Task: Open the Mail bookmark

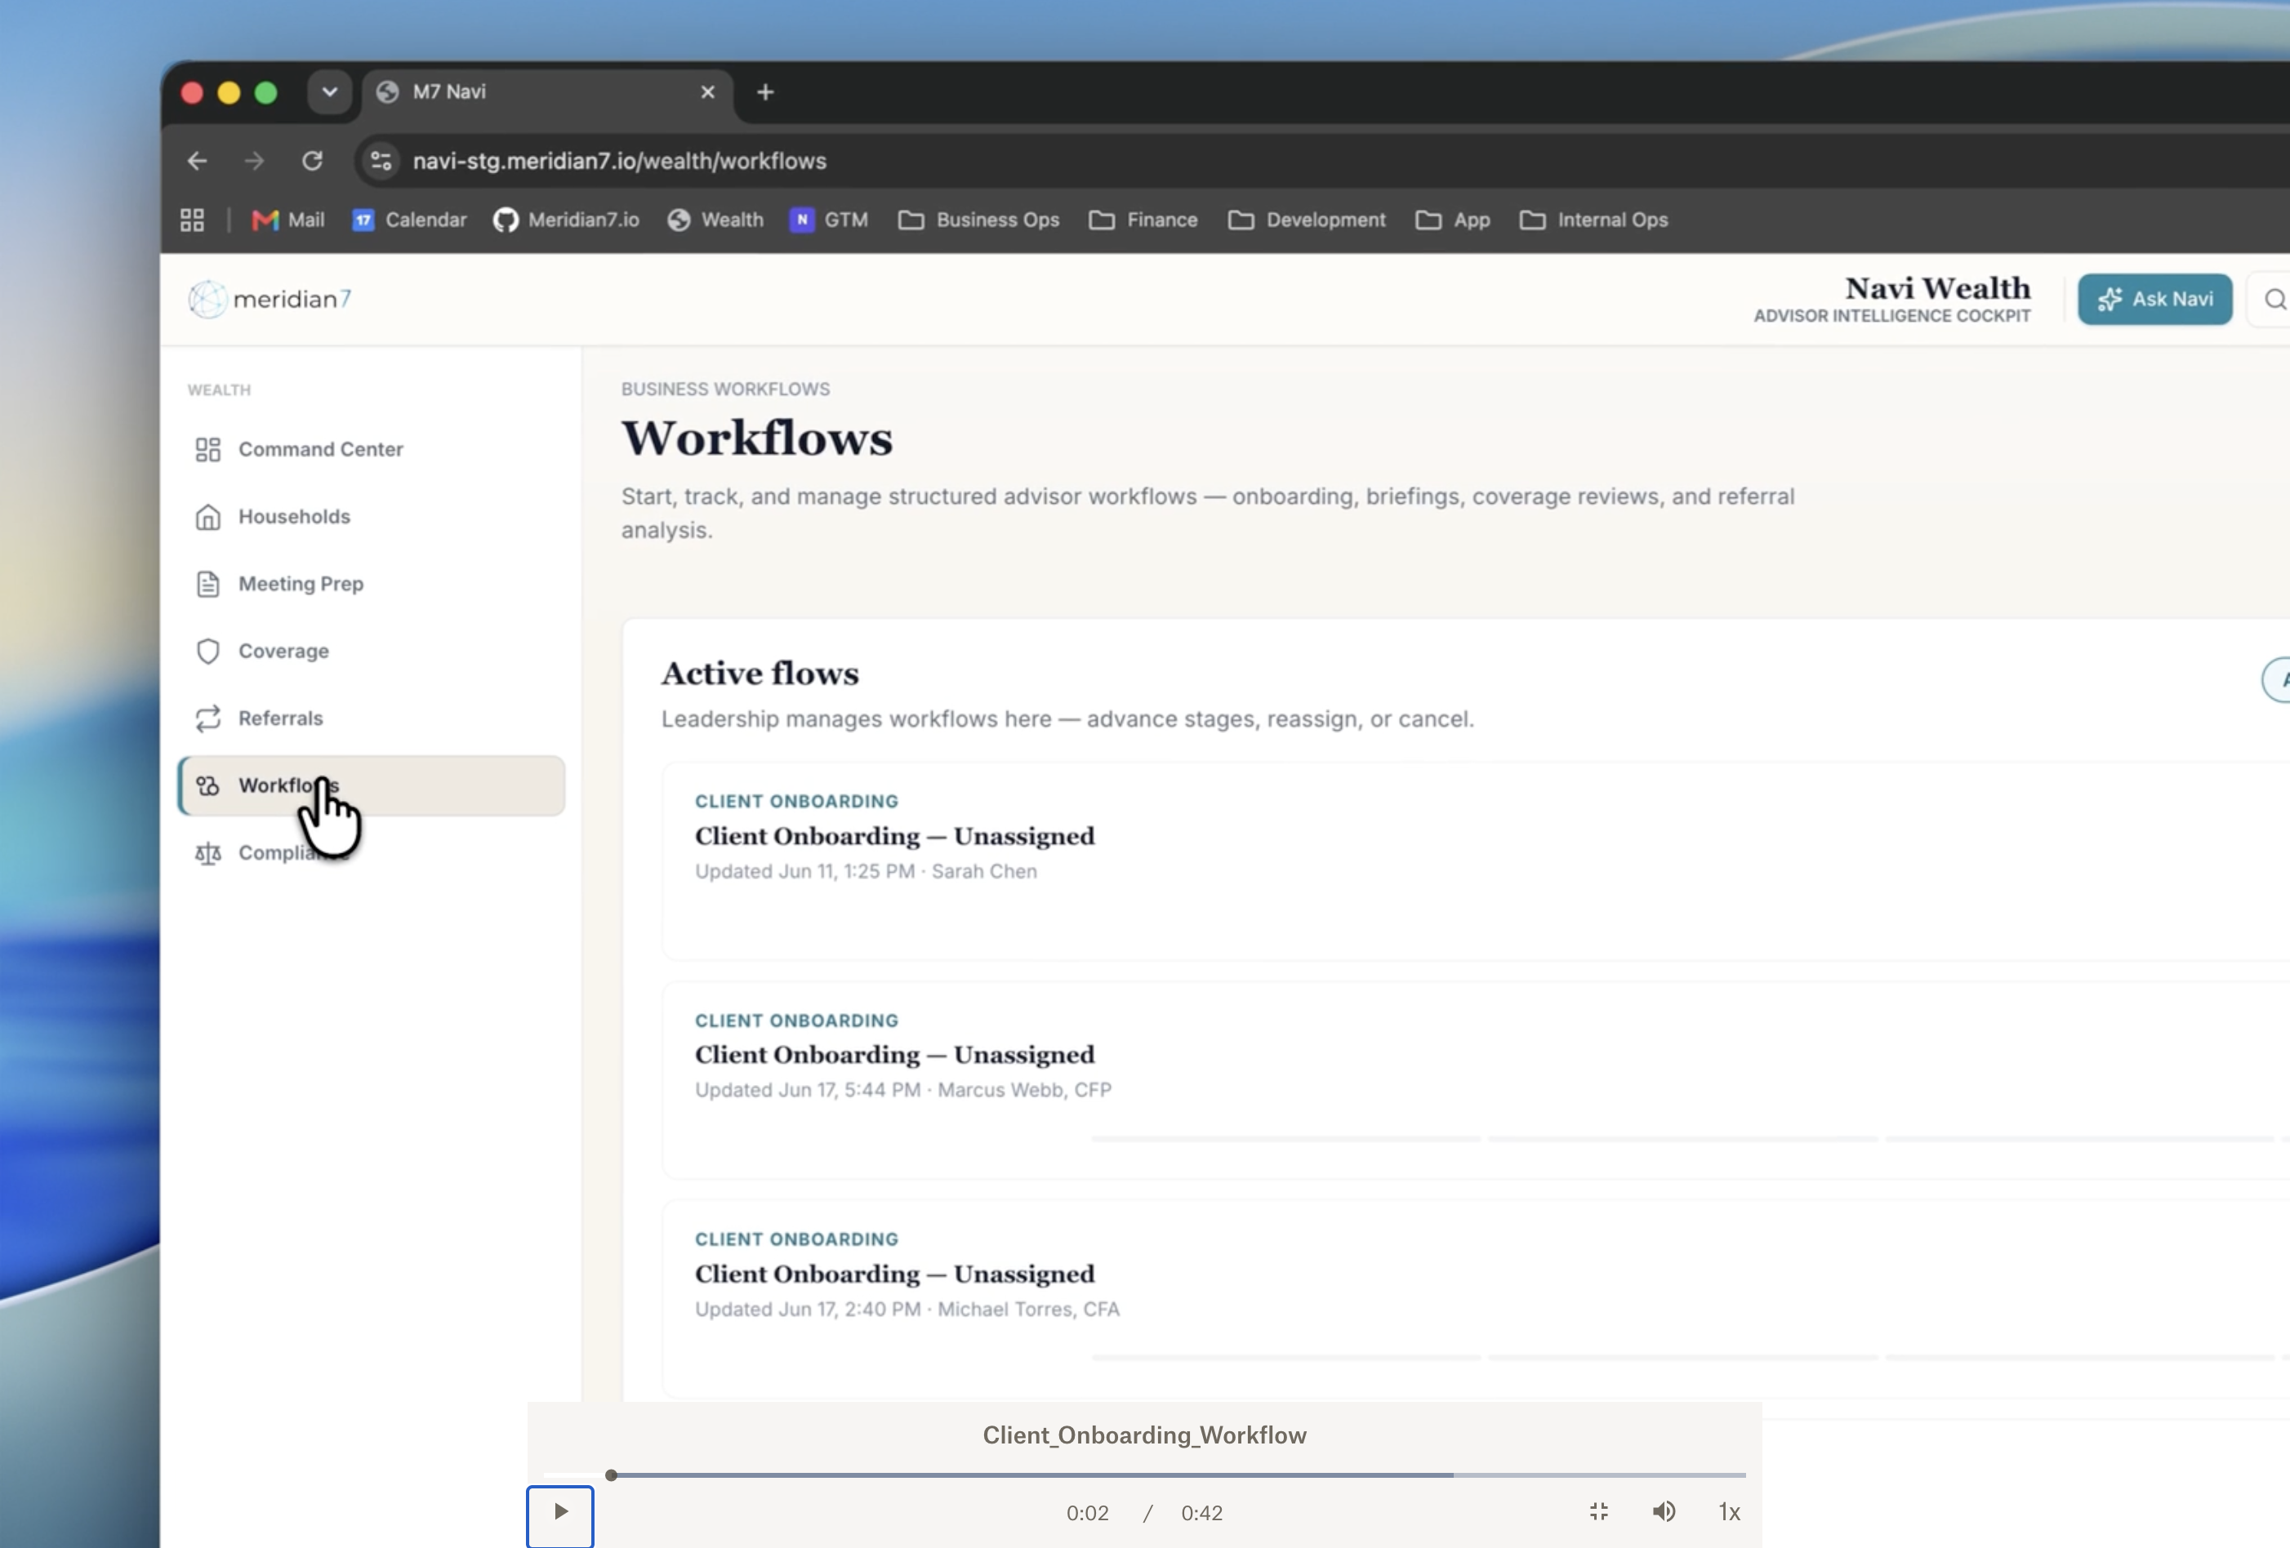Action: pyautogui.click(x=287, y=220)
